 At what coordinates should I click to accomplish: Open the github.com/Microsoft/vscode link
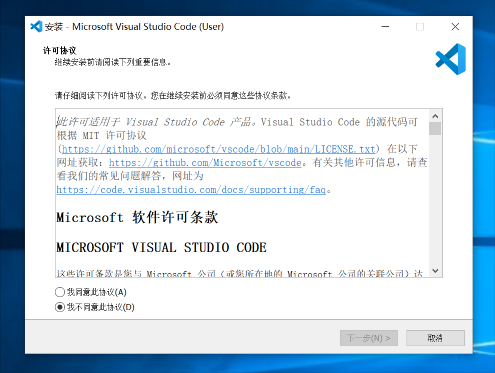tap(205, 162)
